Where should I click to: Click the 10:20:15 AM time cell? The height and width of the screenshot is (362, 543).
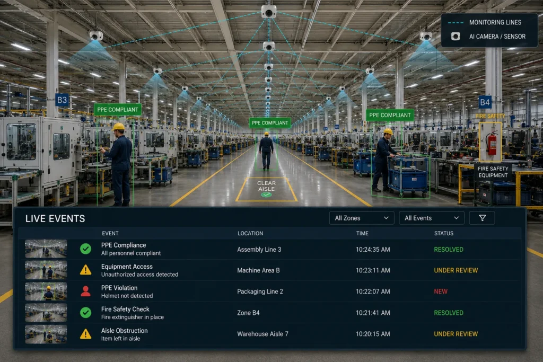(x=373, y=334)
